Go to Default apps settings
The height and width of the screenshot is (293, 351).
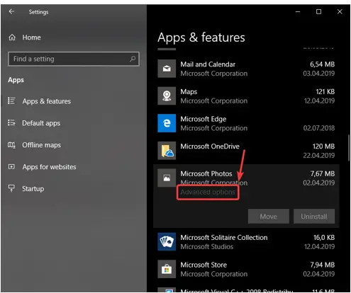tap(41, 123)
